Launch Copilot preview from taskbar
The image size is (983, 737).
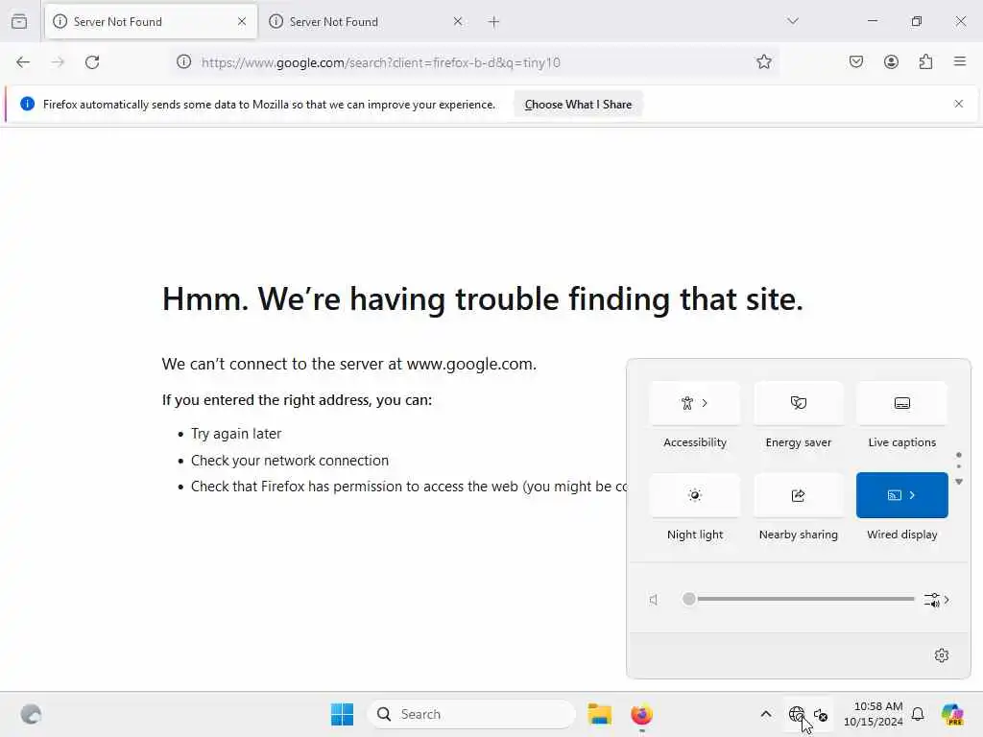pos(952,714)
